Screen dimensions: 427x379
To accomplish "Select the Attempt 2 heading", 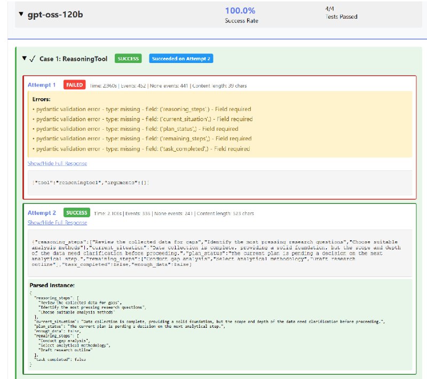I will coord(42,212).
